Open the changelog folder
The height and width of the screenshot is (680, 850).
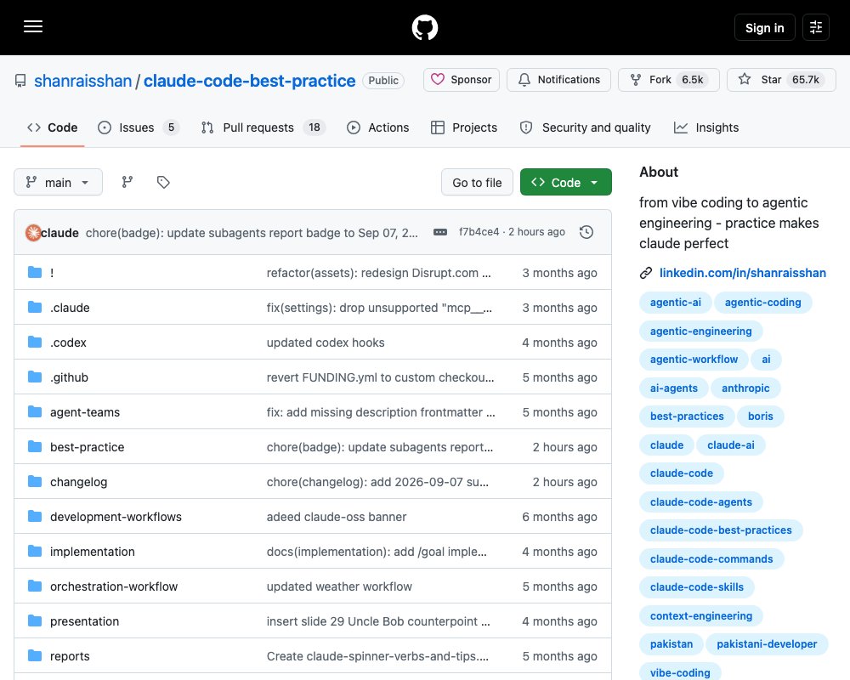(78, 482)
